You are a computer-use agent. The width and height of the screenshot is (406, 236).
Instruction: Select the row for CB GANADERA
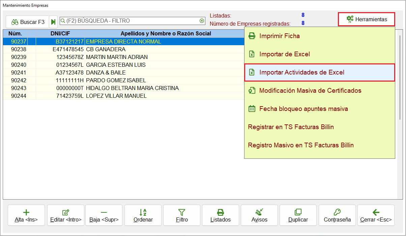(x=124, y=49)
